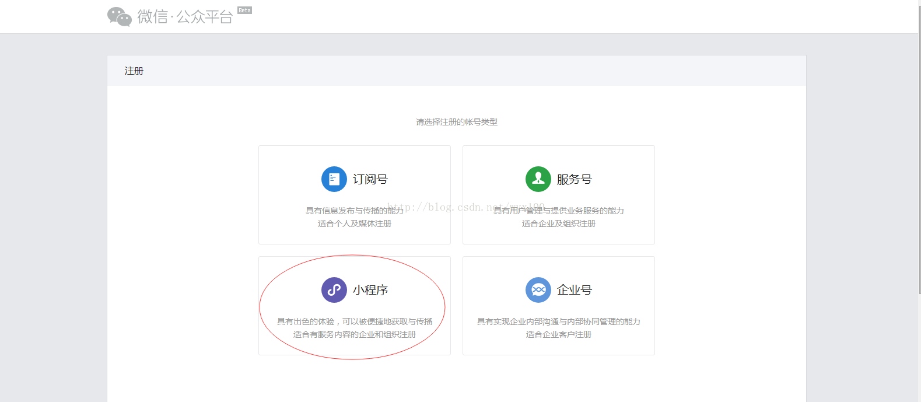Select the 订阅号 account type heading
This screenshot has height=402, width=921.
pos(370,179)
